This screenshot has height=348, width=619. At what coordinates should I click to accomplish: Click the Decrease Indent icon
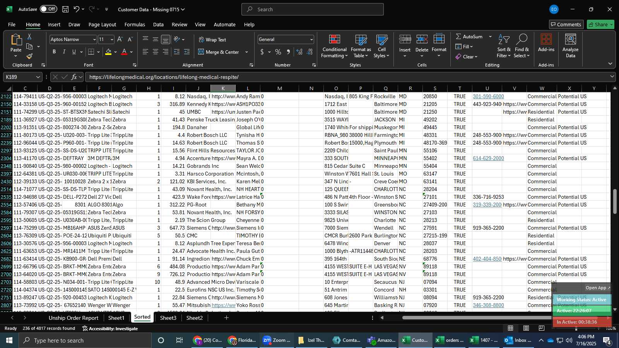point(177,52)
